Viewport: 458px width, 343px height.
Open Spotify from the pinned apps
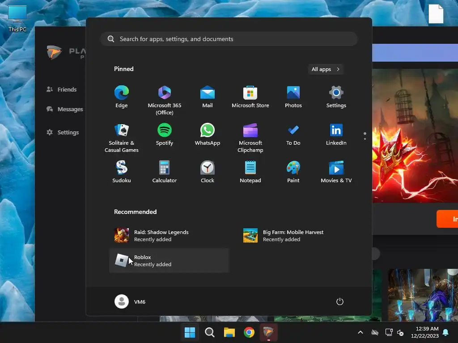165,135
